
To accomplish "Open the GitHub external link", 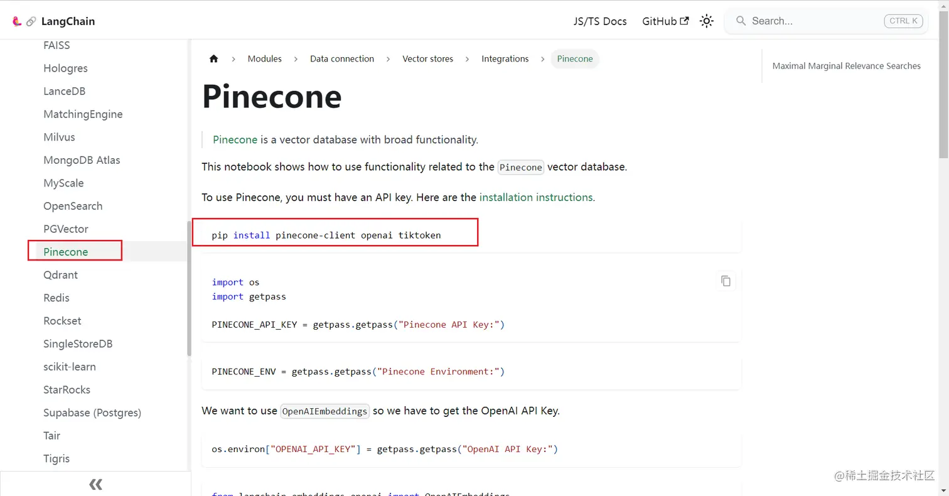I will coord(665,21).
